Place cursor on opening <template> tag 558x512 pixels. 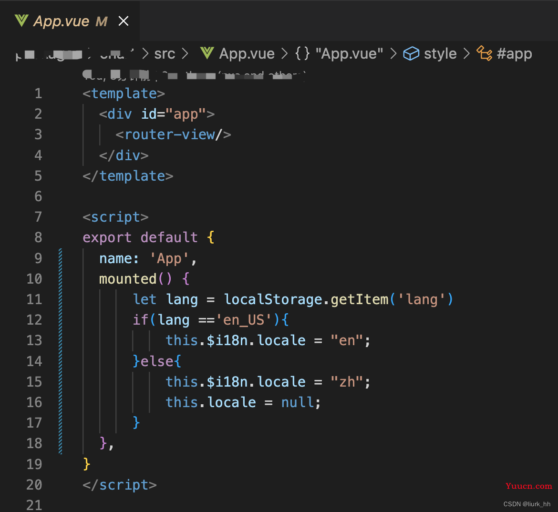click(x=124, y=93)
